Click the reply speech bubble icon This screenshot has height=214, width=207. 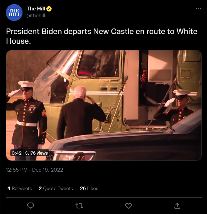30,206
